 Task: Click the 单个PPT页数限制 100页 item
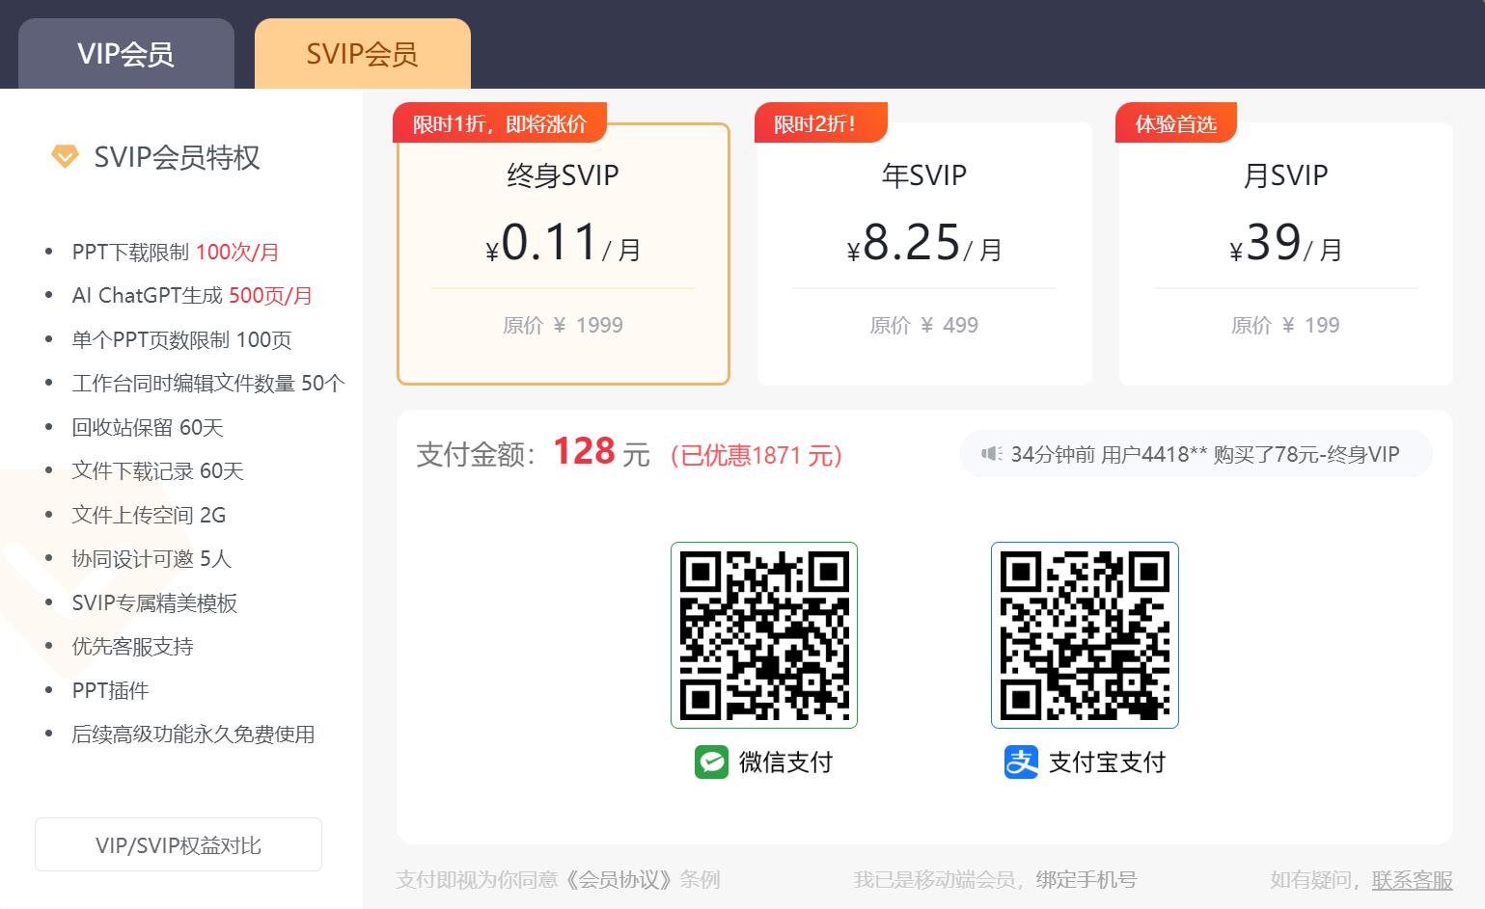[x=181, y=340]
